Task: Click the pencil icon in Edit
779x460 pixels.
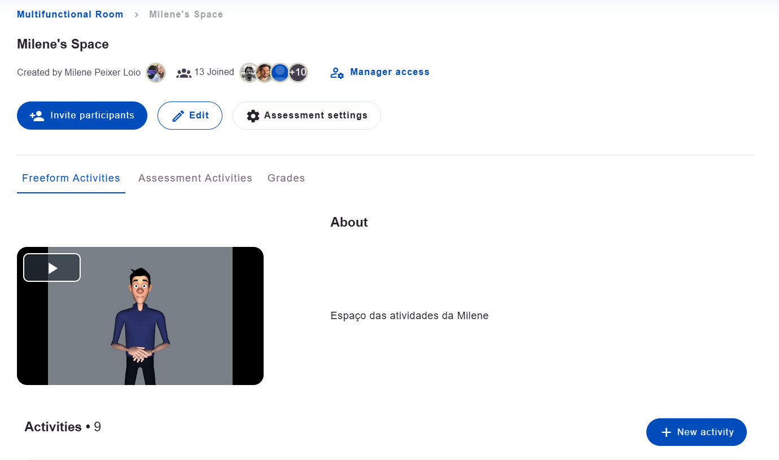Action: (178, 116)
